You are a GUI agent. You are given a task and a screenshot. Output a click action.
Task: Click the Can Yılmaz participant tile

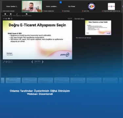click(72, 7)
